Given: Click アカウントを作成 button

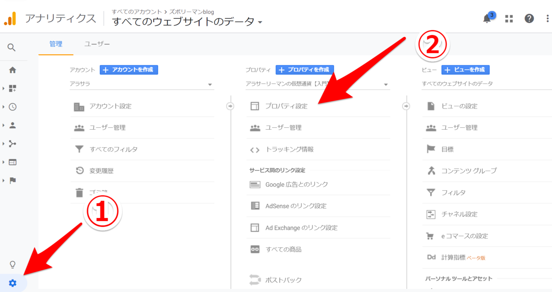Looking at the screenshot, I should pos(129,70).
